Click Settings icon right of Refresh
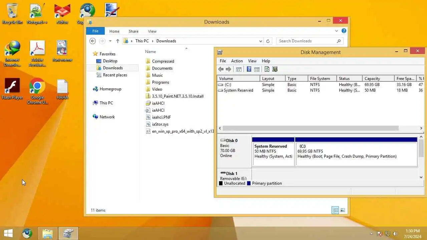The image size is (427, 240). pos(275,69)
